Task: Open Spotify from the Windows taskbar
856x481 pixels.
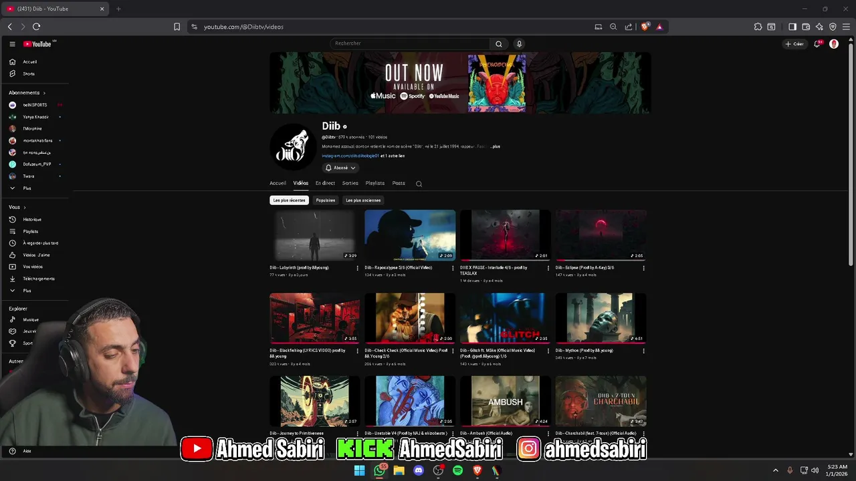Action: [x=457, y=470]
